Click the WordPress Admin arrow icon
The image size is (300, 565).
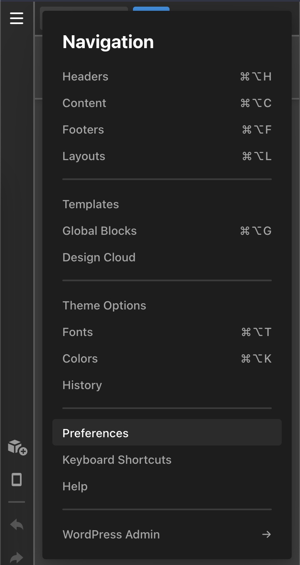click(266, 534)
